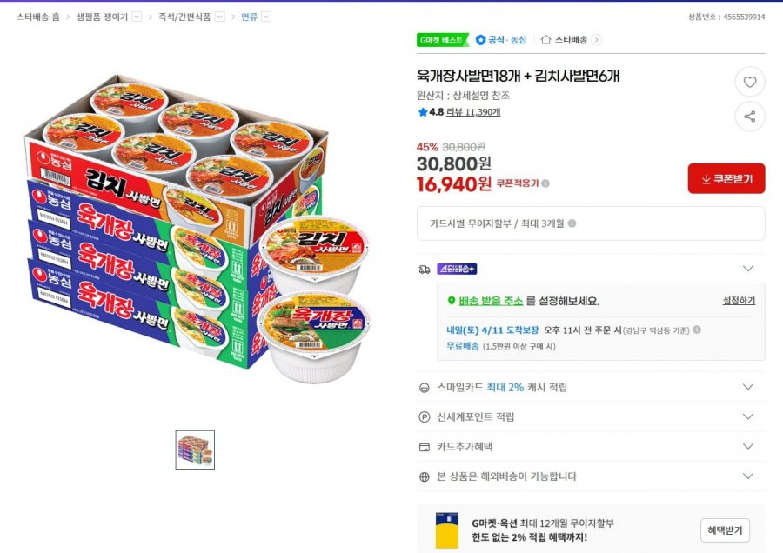Open the share options icon
Screen dimensions: 783x553
click(x=750, y=117)
